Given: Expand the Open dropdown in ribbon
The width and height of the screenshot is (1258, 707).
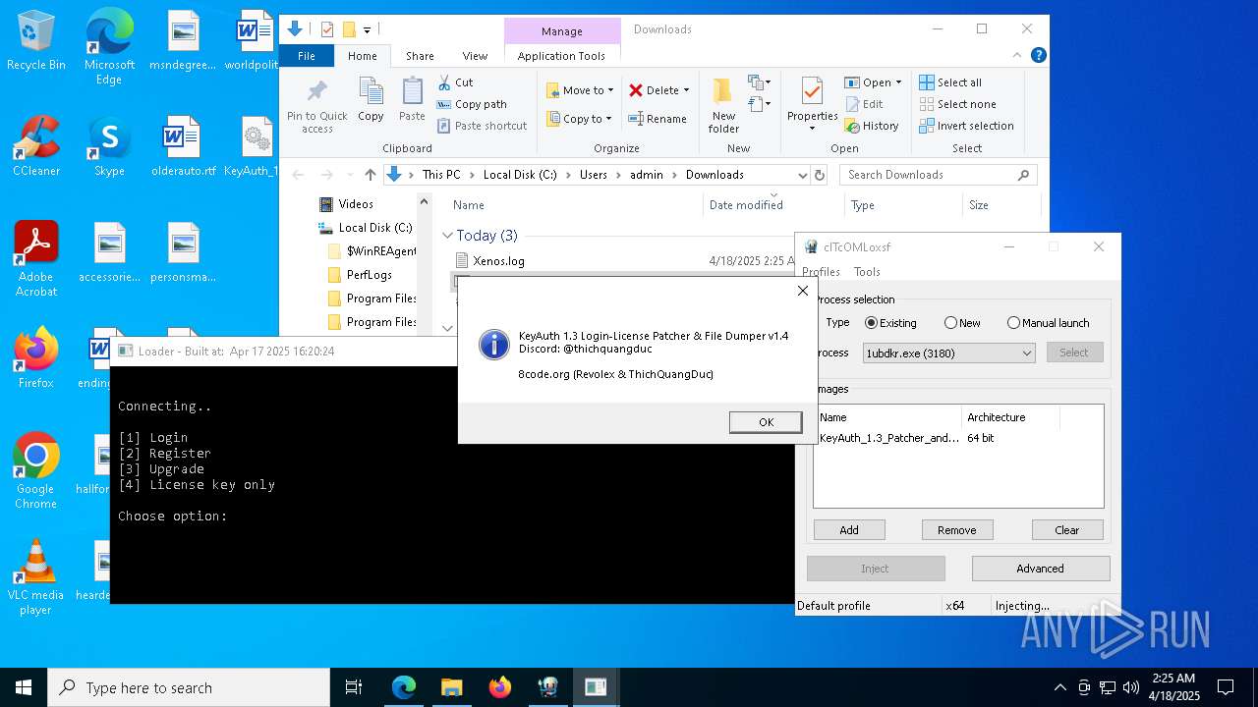Looking at the screenshot, I should point(898,82).
